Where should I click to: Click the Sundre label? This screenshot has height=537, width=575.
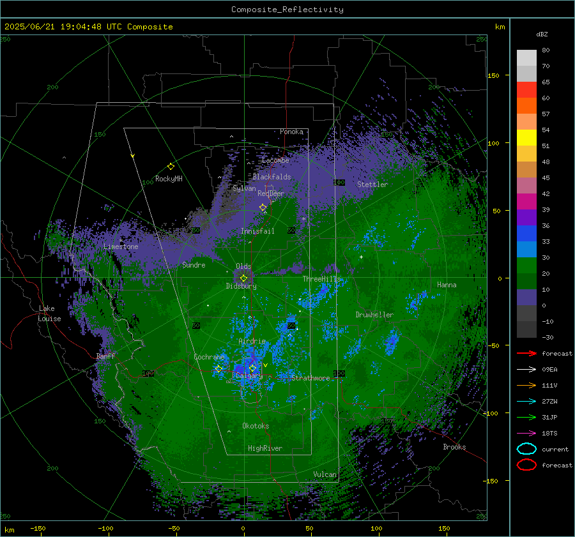coord(194,265)
